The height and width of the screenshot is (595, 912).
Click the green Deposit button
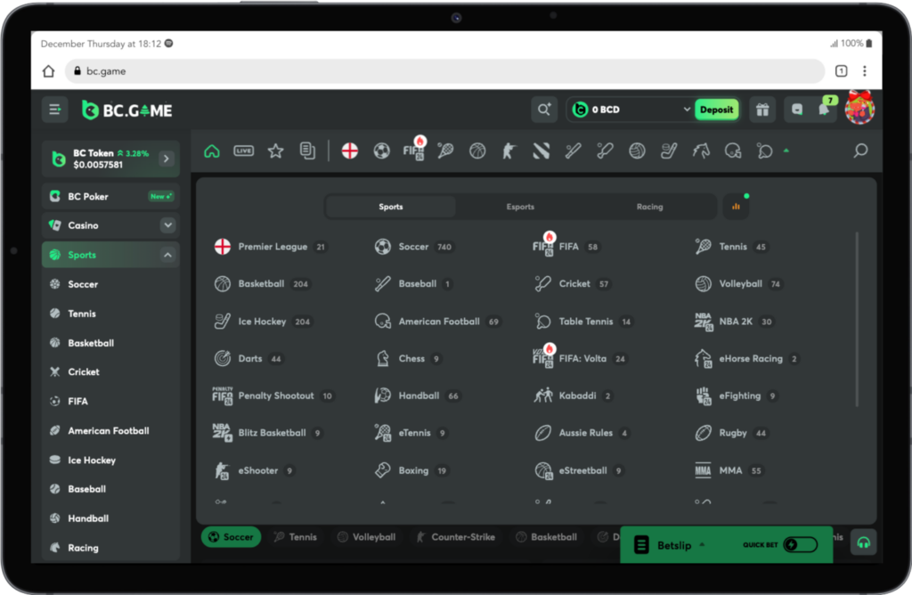coord(717,110)
